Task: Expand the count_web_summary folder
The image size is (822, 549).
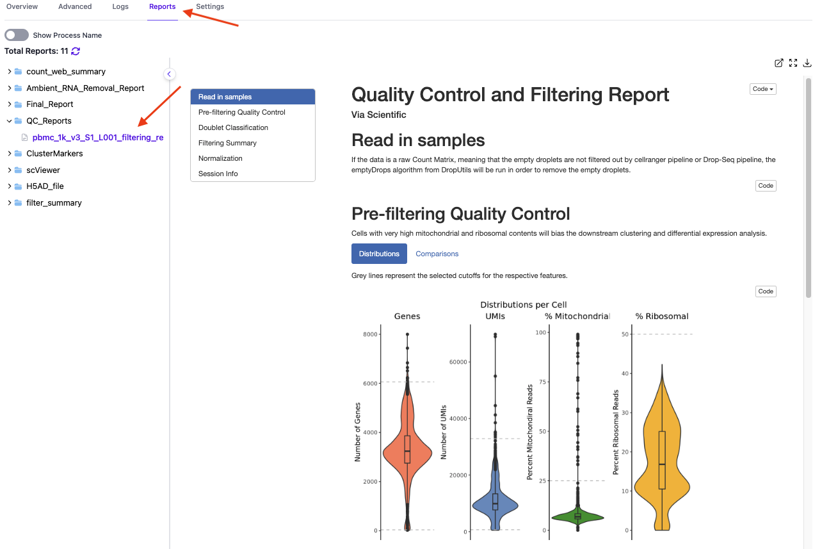Action: [8, 71]
